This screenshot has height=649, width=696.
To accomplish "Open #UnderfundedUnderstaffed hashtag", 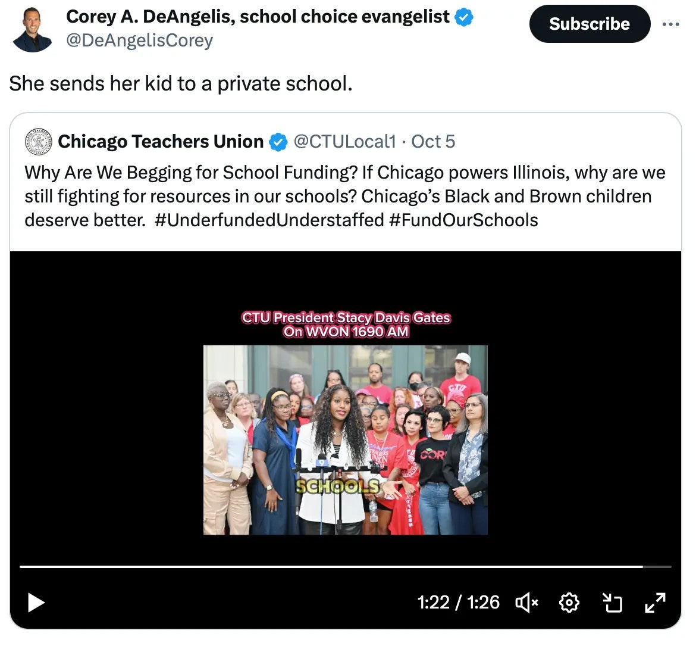I will [269, 220].
